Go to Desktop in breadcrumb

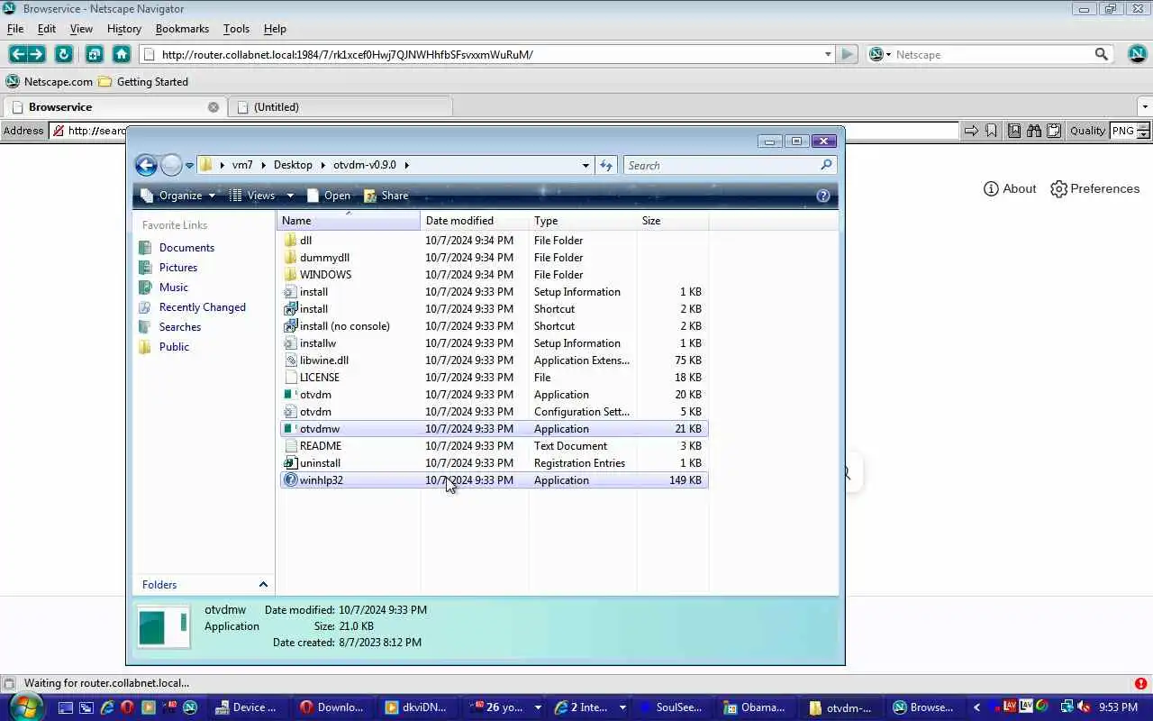(x=293, y=165)
